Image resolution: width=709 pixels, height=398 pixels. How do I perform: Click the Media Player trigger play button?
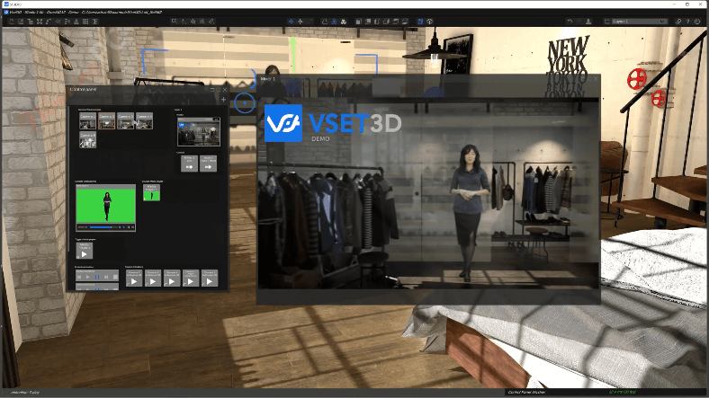tap(84, 251)
